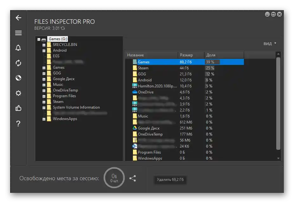
Task: Click the archive file icon, 56 Мб row
Action: (x=134, y=140)
